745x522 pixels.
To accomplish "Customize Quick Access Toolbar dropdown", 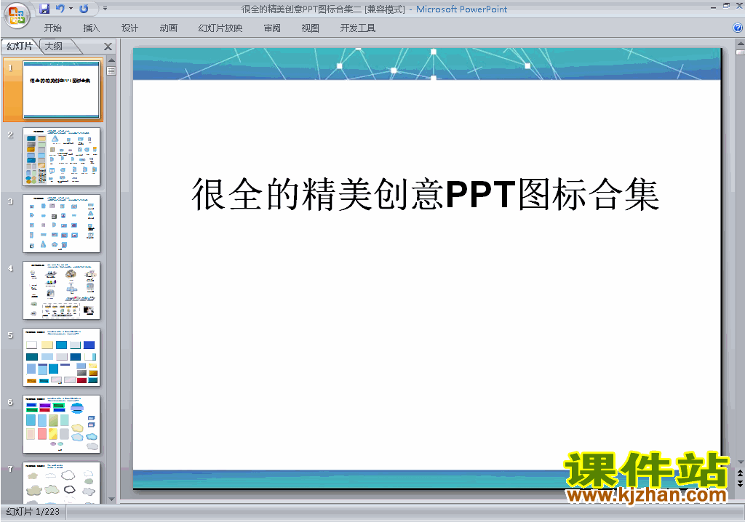I will (x=105, y=9).
